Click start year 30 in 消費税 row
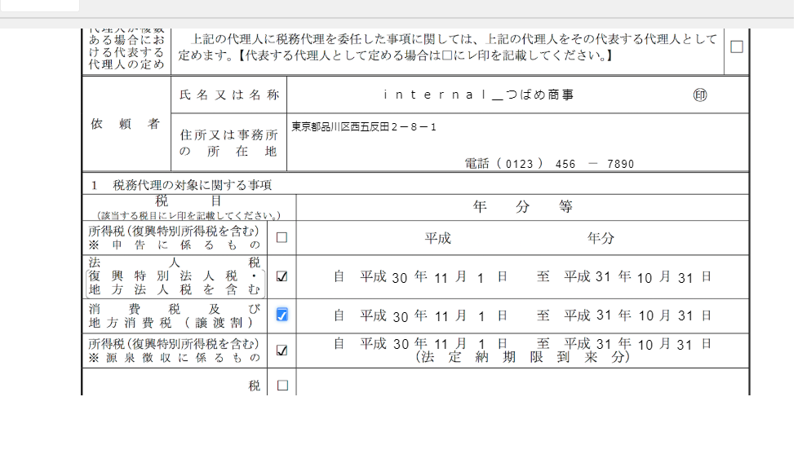The width and height of the screenshot is (811, 463). (x=401, y=317)
